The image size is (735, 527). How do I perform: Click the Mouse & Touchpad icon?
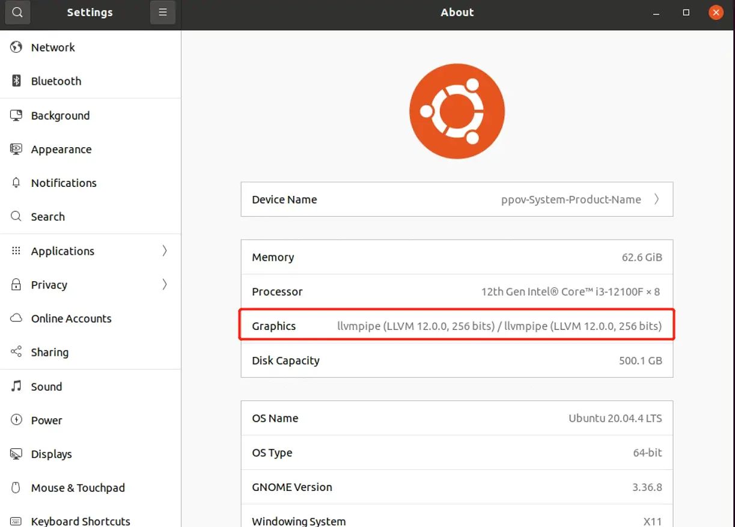click(x=16, y=487)
